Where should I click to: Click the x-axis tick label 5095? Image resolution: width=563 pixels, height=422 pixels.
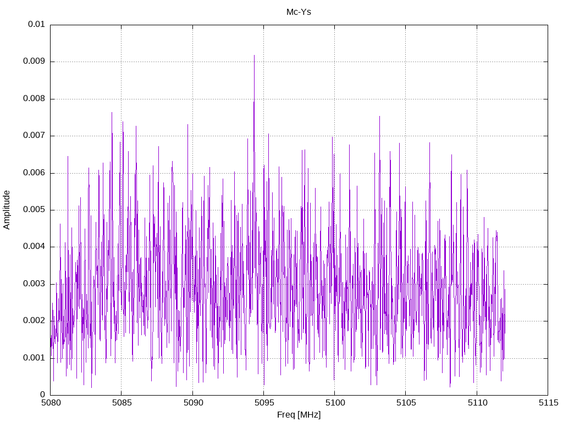264,403
